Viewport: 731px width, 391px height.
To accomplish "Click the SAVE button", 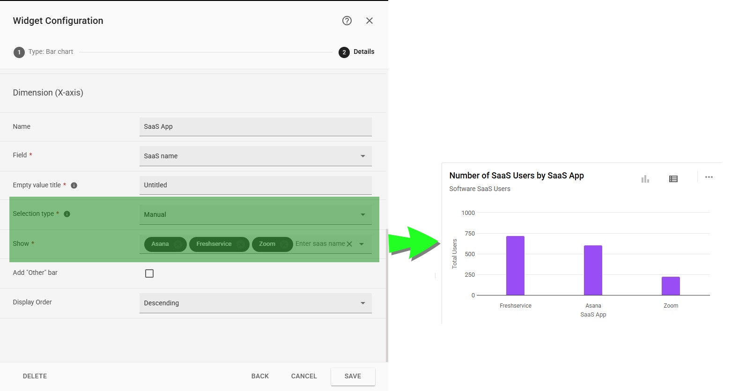I will coord(353,376).
